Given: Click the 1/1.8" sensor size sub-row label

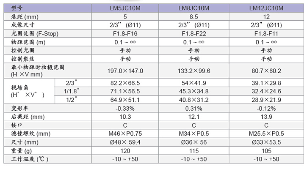Looking at the screenshot, I should coord(72,91).
